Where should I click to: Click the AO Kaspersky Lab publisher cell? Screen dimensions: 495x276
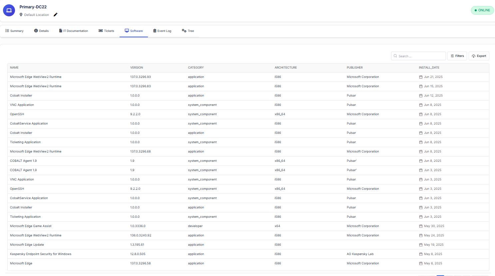point(360,254)
